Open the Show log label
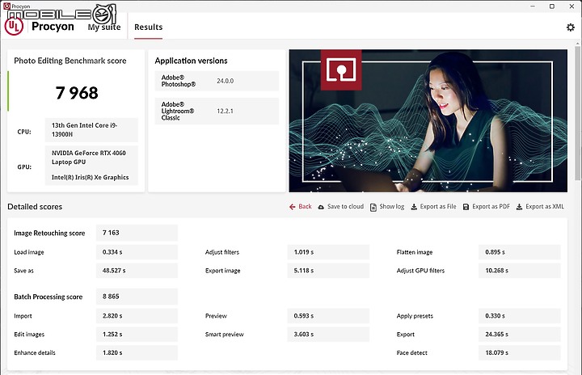The width and height of the screenshot is (582, 375). 391,206
